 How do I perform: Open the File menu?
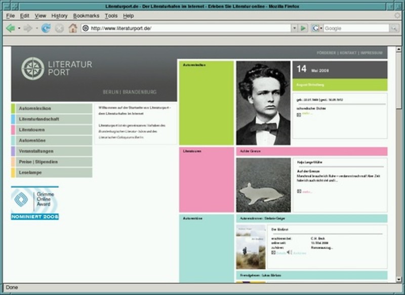10,16
